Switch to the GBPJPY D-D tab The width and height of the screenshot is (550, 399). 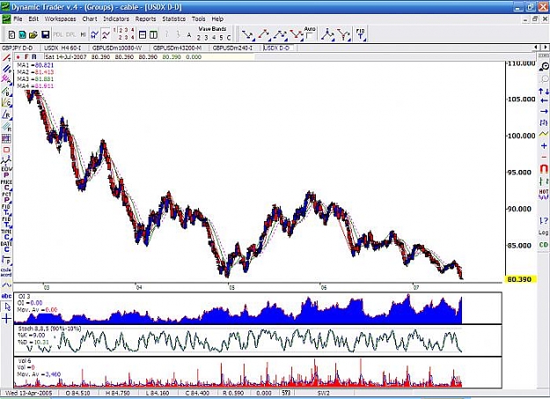(x=18, y=48)
